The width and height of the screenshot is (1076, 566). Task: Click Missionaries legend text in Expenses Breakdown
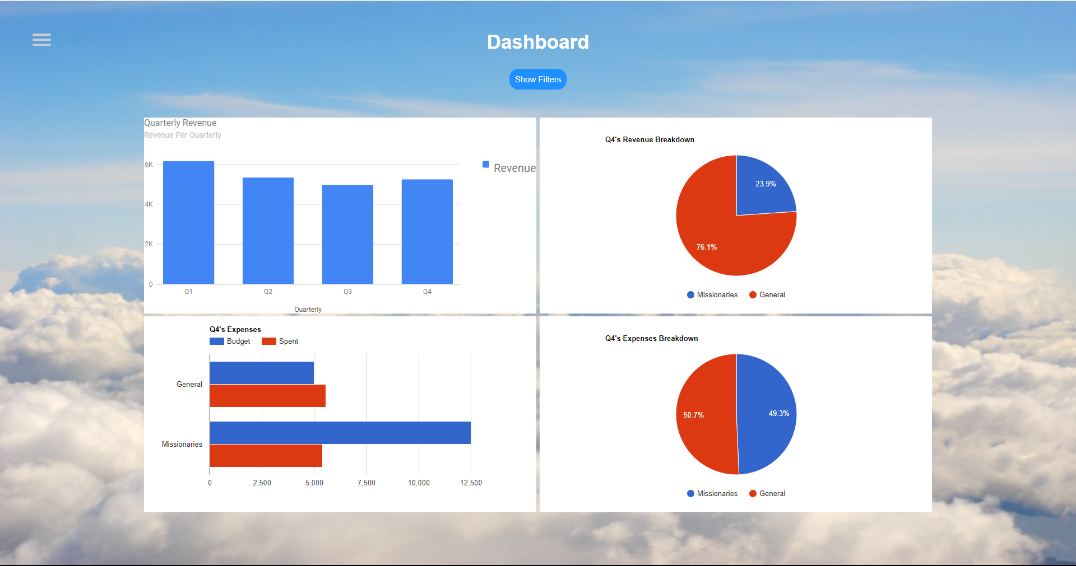click(x=717, y=494)
